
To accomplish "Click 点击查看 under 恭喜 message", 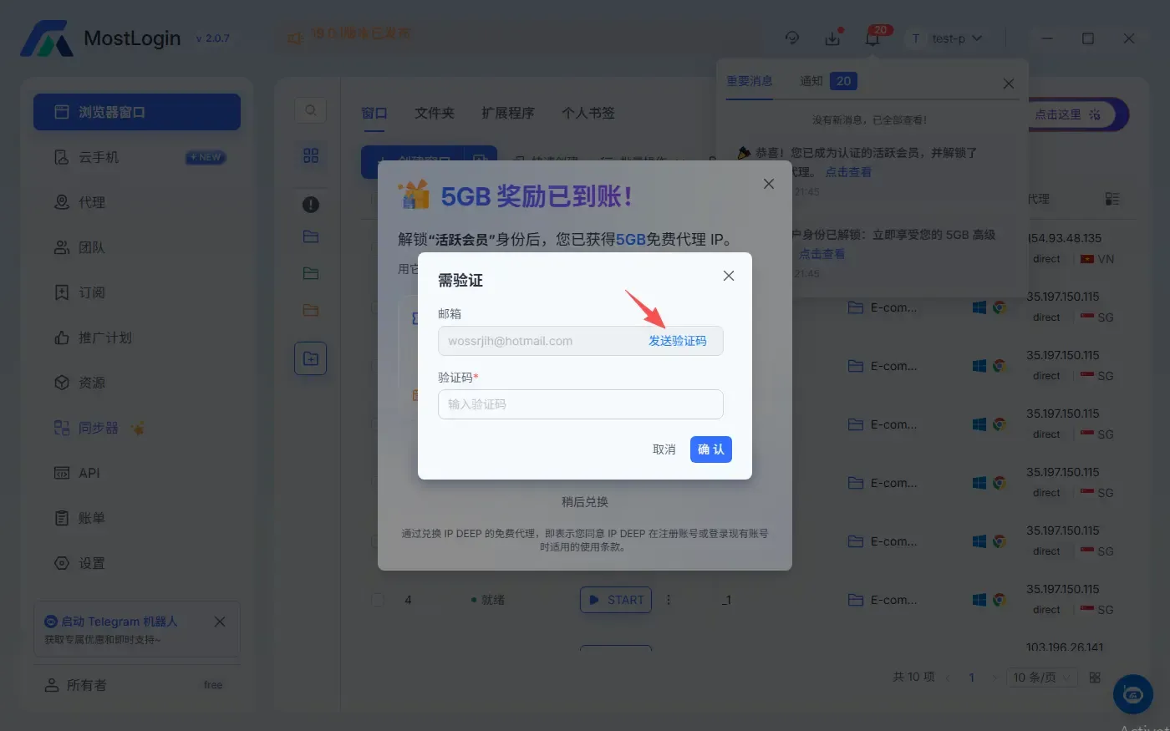I will click(848, 171).
